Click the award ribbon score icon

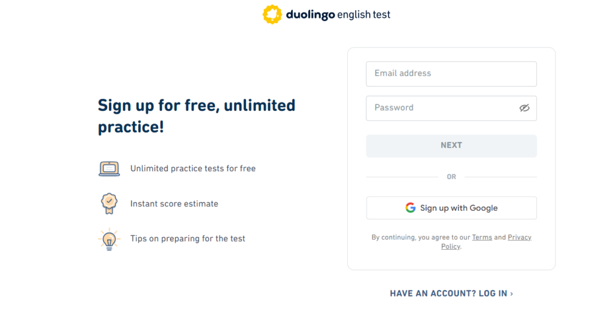(x=109, y=204)
